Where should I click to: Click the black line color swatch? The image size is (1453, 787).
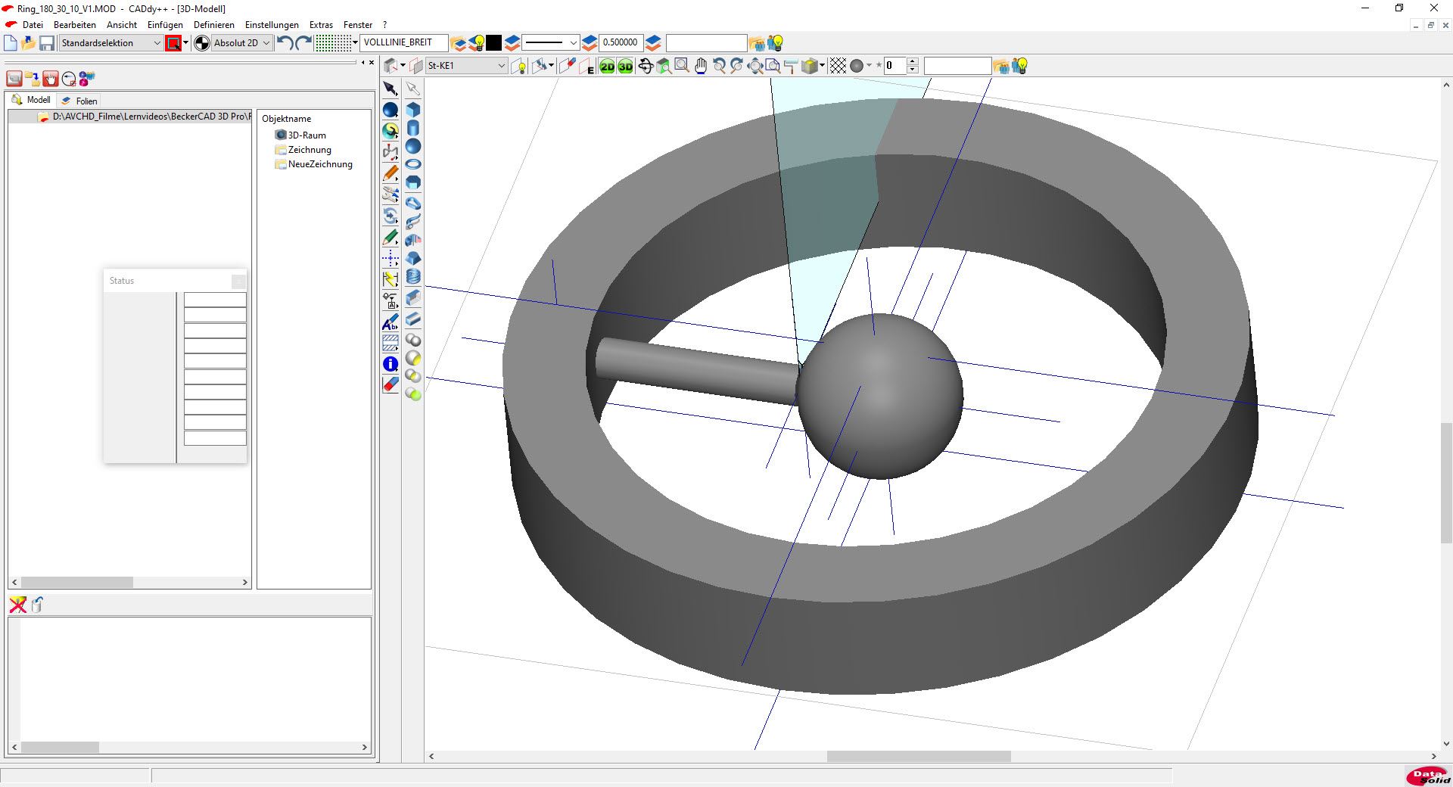click(x=494, y=43)
